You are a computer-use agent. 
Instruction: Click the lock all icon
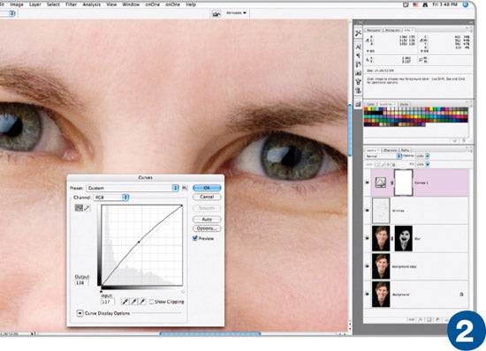coord(393,165)
